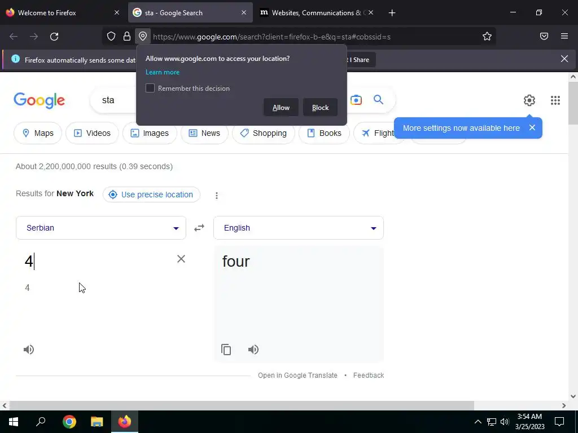Open the Save to Pocket icon

click(x=544, y=36)
